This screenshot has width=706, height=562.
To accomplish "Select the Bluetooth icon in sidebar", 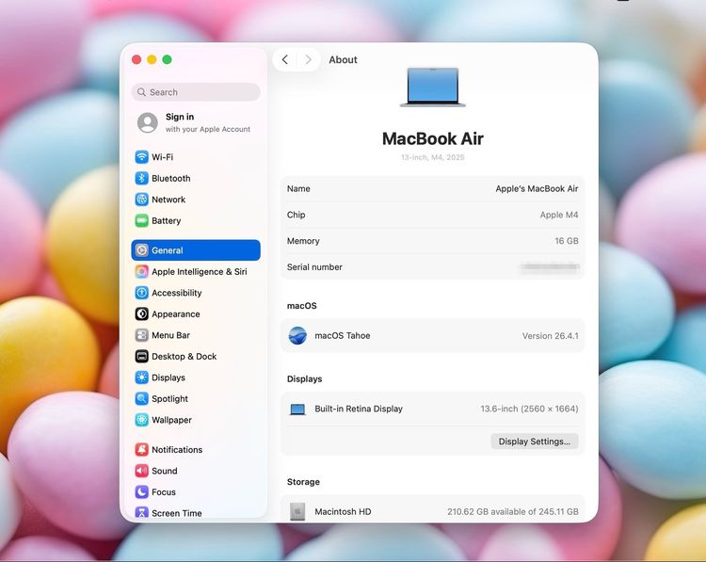I will point(141,178).
